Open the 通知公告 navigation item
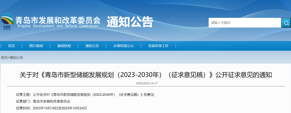Screen dimensions: 291x113 92,46
